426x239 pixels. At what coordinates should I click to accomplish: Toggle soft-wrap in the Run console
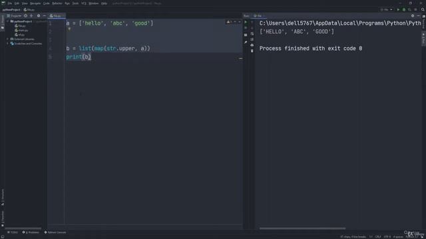[252, 34]
